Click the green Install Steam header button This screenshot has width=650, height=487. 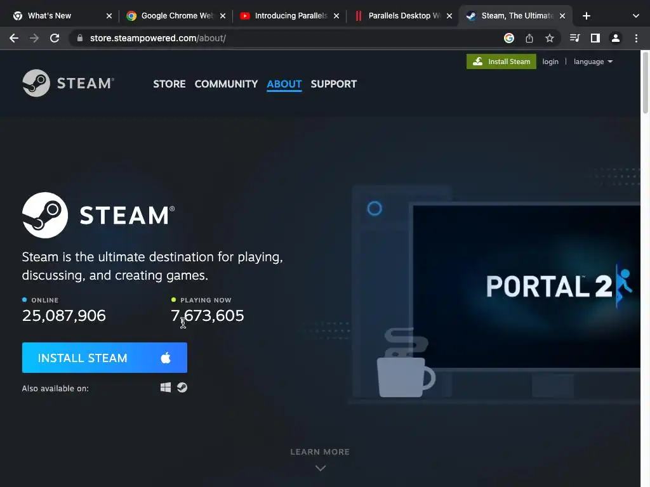pos(501,62)
